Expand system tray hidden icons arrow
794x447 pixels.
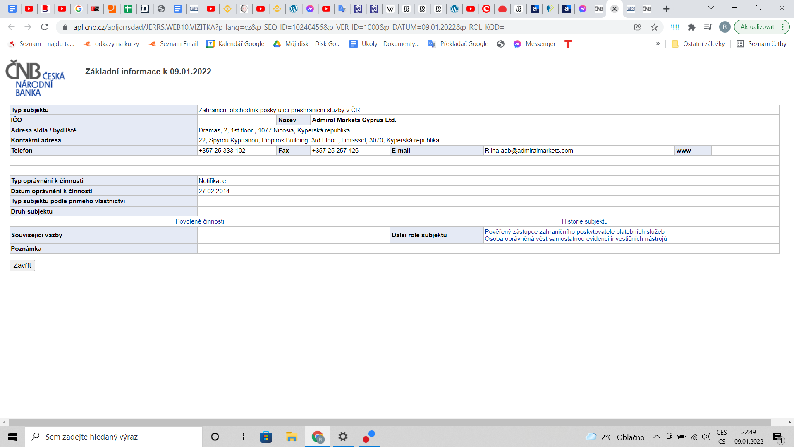pos(656,437)
